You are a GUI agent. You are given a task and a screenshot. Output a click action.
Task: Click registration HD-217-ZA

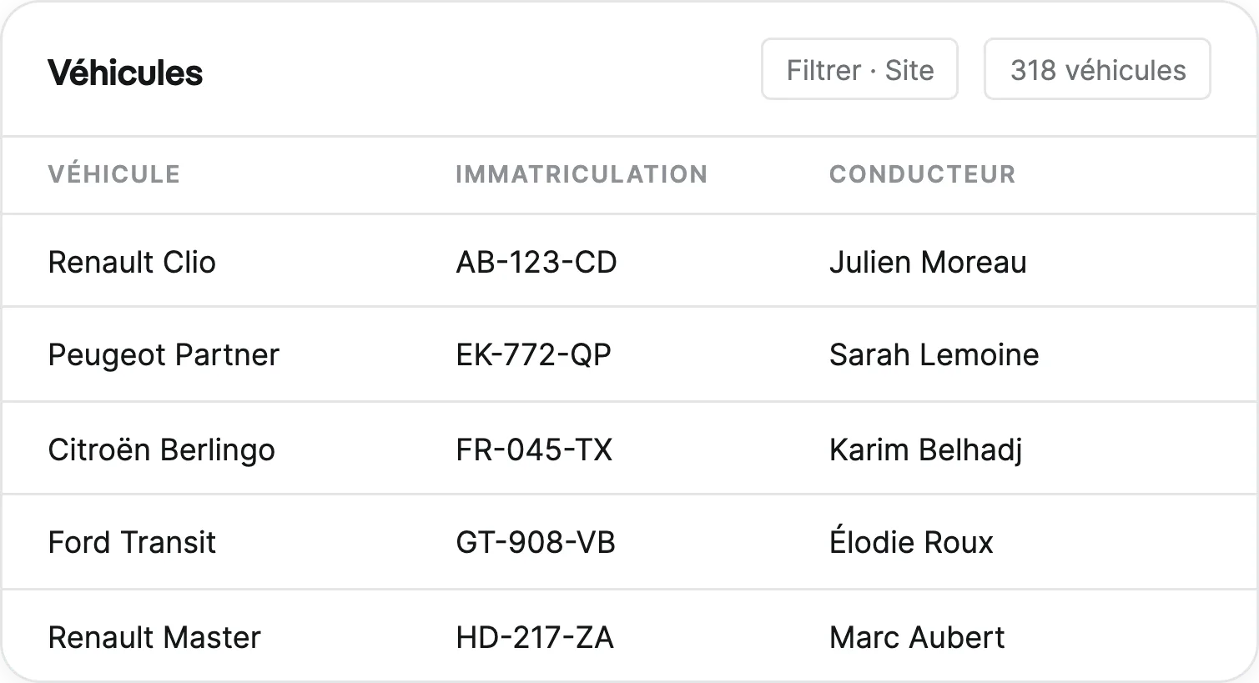[x=535, y=637]
